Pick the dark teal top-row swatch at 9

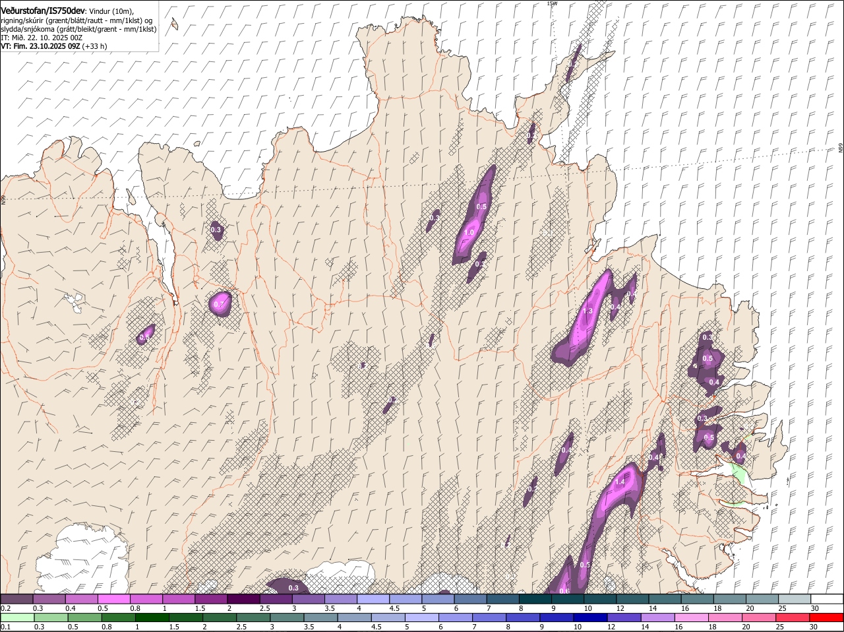[568, 598]
